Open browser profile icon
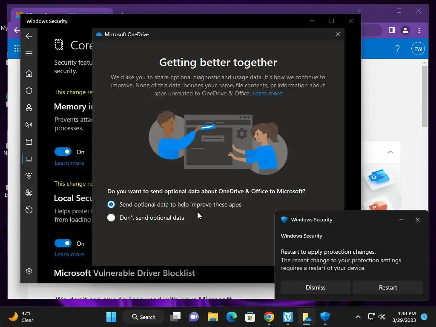The image size is (436, 327). tap(405, 30)
